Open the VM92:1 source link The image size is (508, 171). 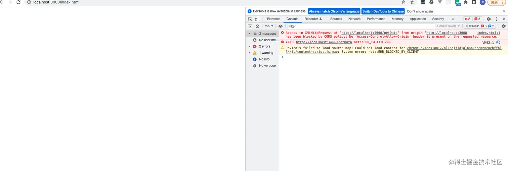[488, 43]
